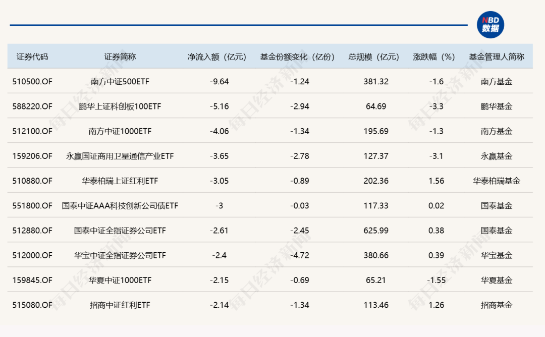Click net inflow value -2.61
This screenshot has width=545, height=337.
[x=220, y=231]
